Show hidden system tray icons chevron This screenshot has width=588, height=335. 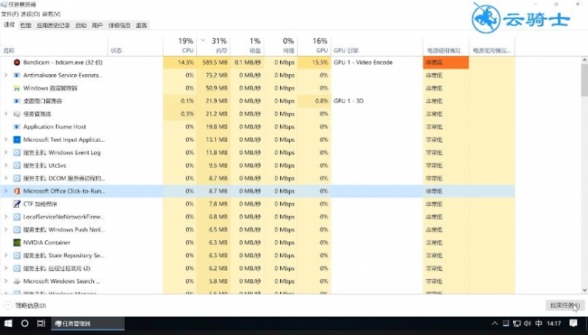coord(495,323)
